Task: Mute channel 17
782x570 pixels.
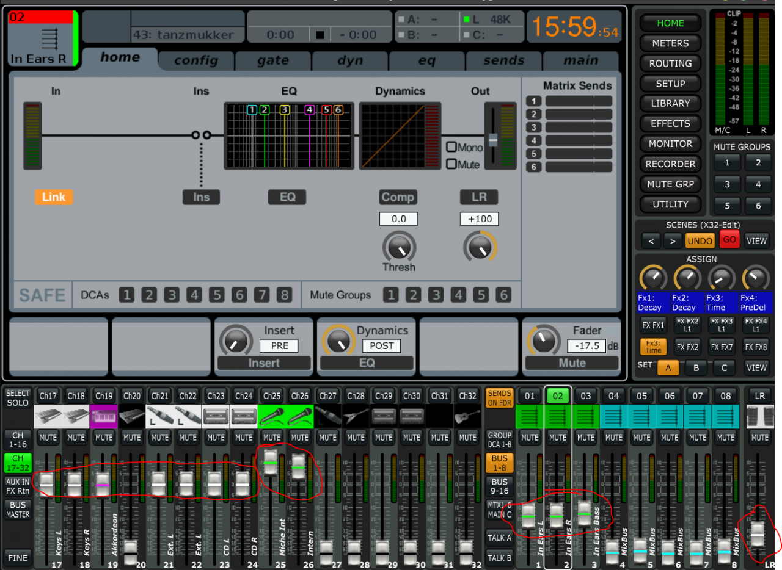Action: pos(48,437)
